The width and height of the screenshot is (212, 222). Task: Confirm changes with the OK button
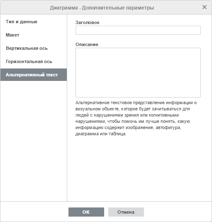[x=86, y=212]
